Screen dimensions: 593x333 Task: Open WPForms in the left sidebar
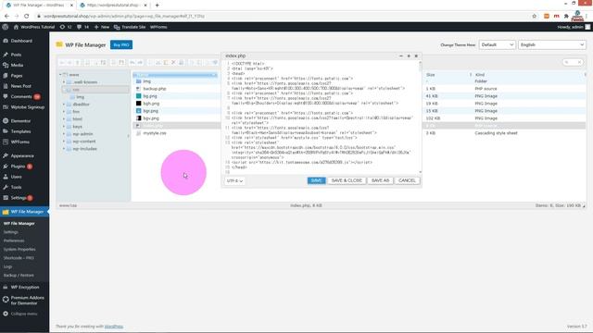click(20, 142)
